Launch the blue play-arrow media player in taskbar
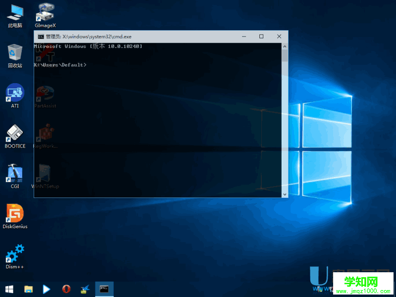 (47, 289)
